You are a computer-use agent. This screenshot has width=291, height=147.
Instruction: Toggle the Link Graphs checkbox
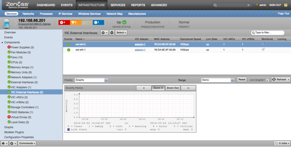[x=268, y=80]
